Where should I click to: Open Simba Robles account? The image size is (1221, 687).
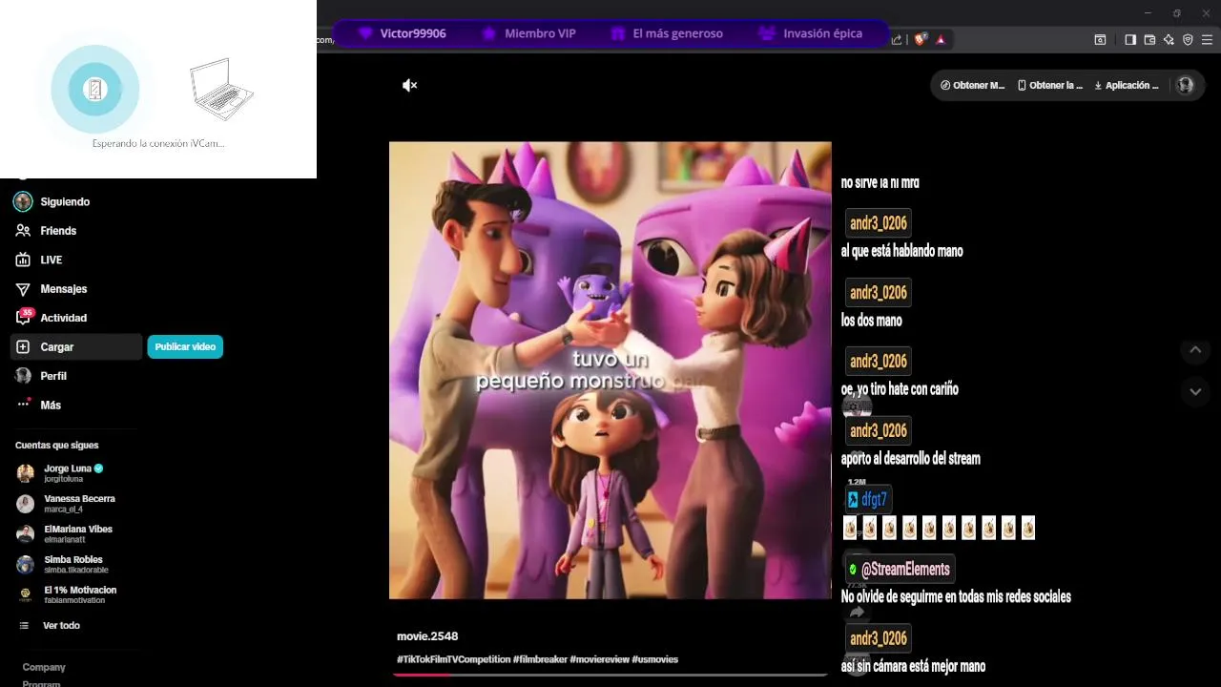point(60,564)
